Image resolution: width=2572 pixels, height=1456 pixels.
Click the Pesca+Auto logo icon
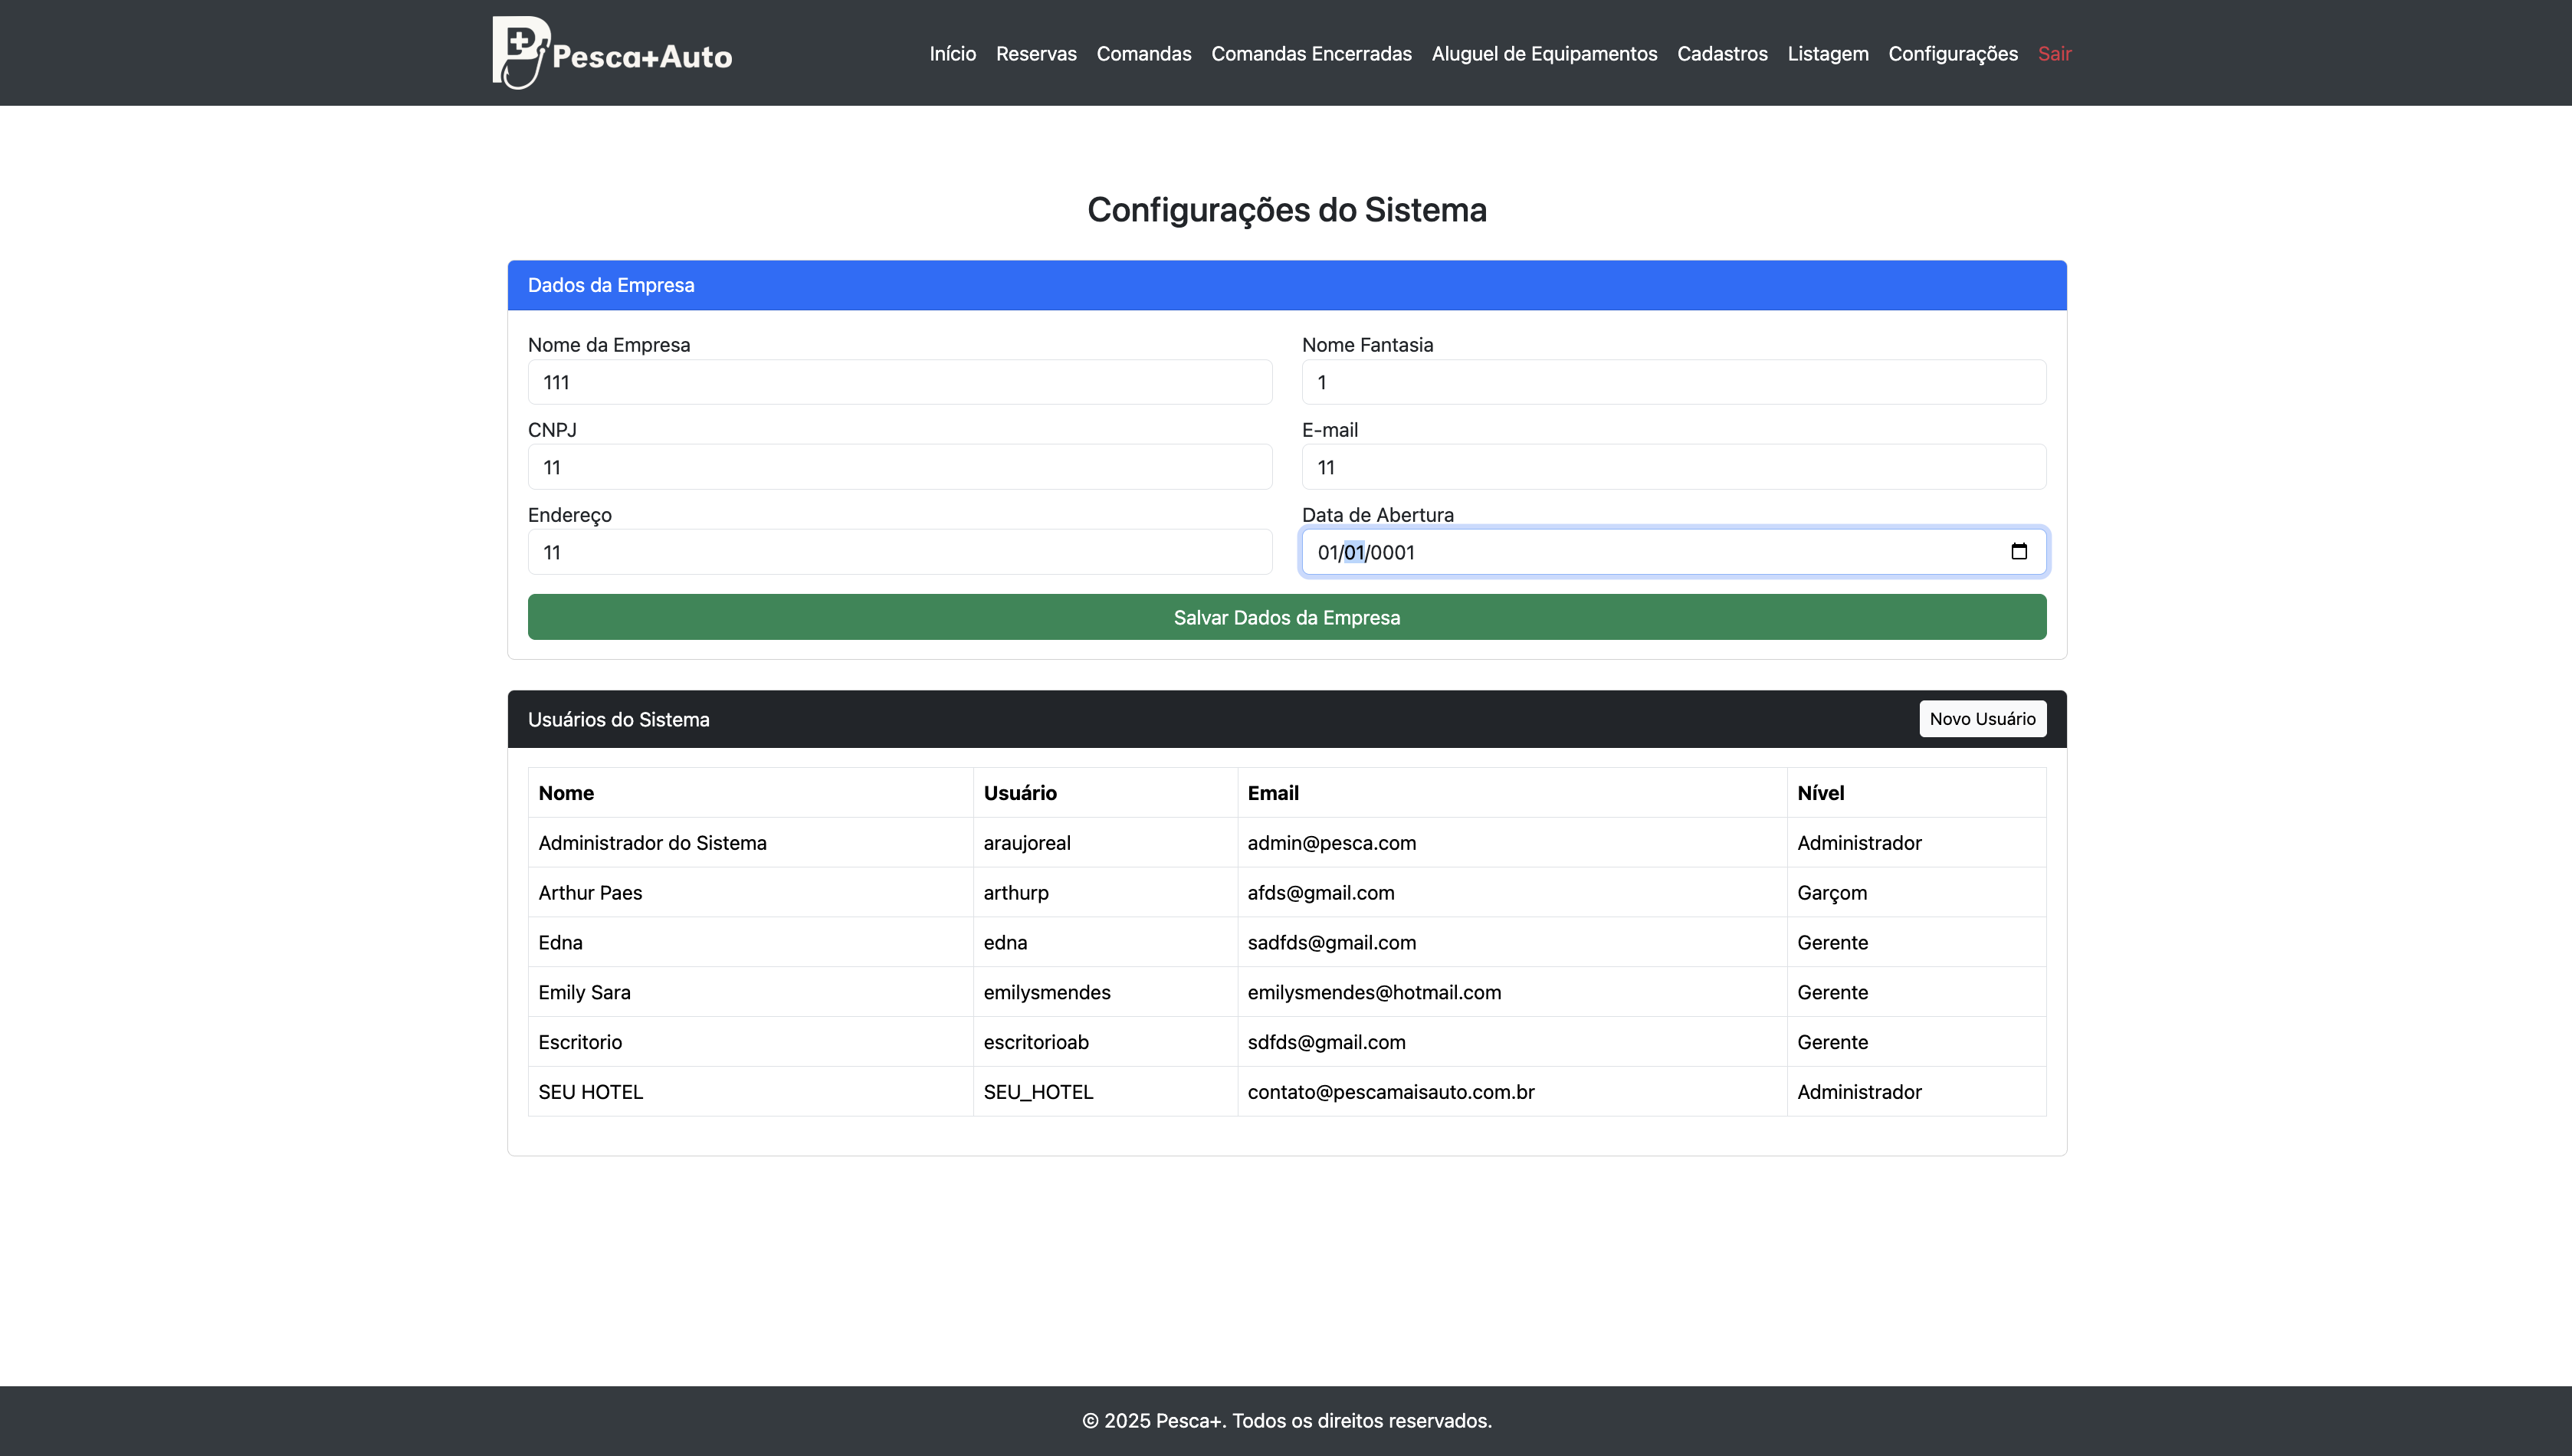click(x=520, y=52)
